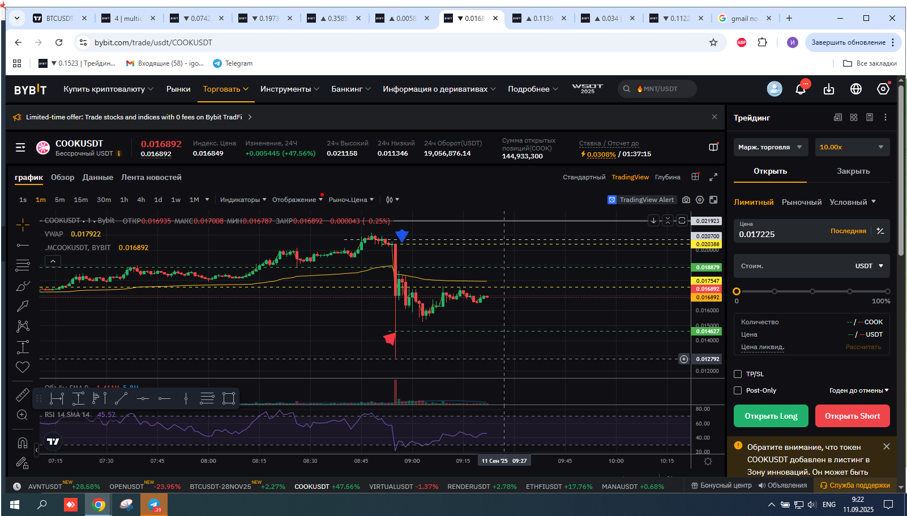
Task: Open the user avatar account menu
Action: (775, 89)
